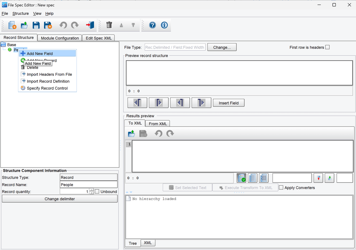
Task: Click the Record quantity number field
Action: (x=74, y=192)
